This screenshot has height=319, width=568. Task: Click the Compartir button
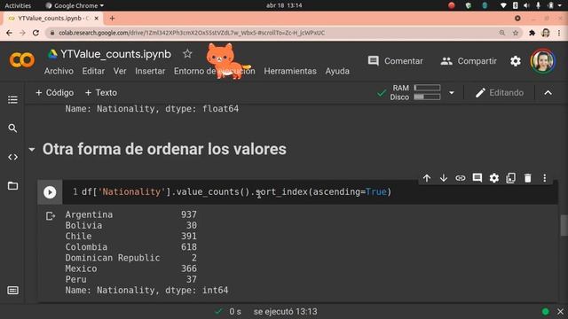[469, 61]
